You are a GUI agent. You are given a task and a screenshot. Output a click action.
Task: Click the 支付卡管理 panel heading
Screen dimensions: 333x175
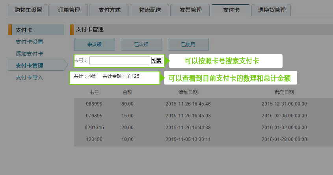pos(89,29)
